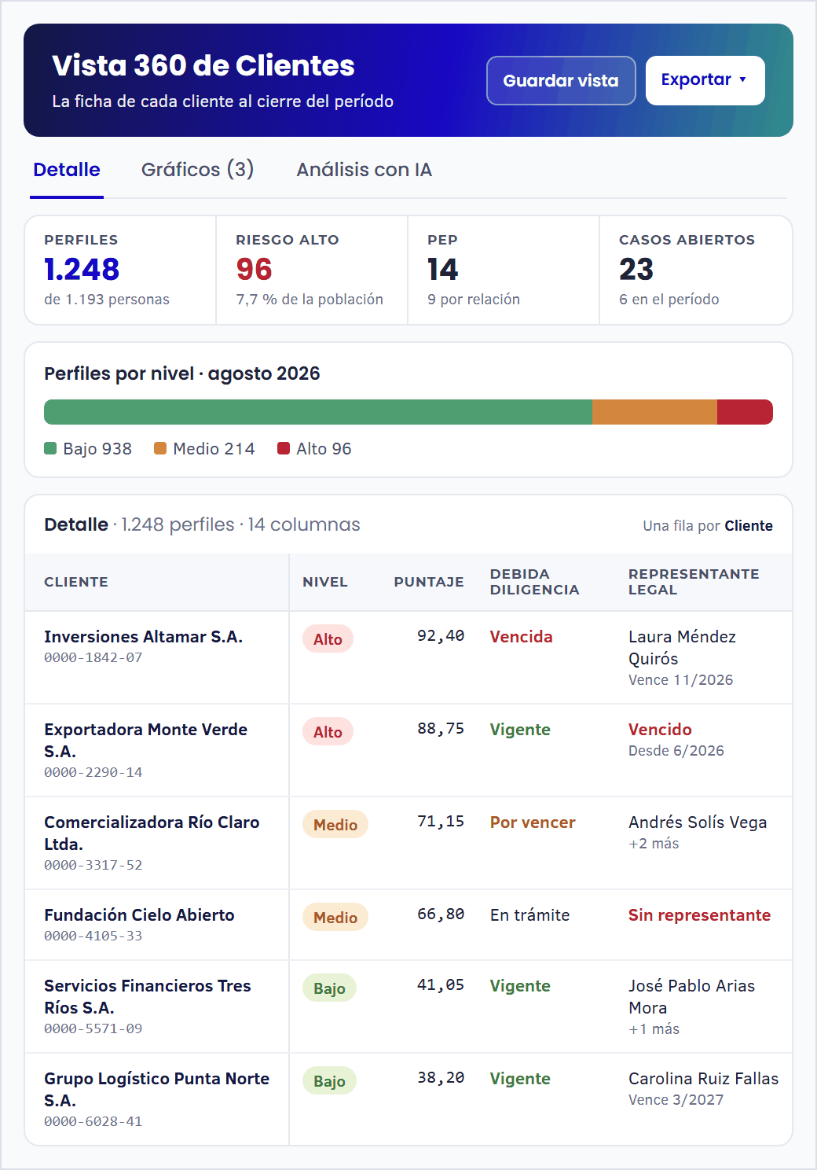
Task: Change the 'Una fila por Cliente' grouping
Action: click(x=708, y=526)
